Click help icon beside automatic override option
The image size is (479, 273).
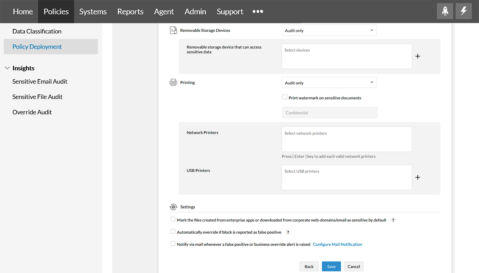pos(288,232)
